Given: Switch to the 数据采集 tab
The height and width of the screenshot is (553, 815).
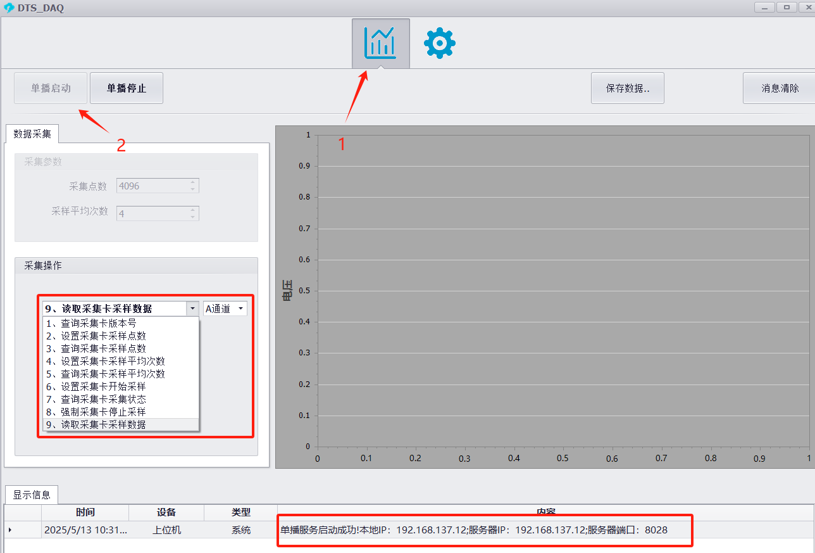Looking at the screenshot, I should pos(32,134).
